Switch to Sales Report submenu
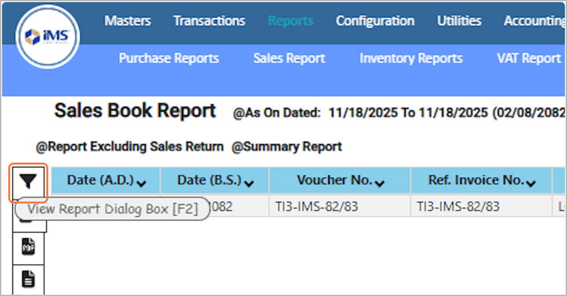This screenshot has height=296, width=567. click(289, 58)
